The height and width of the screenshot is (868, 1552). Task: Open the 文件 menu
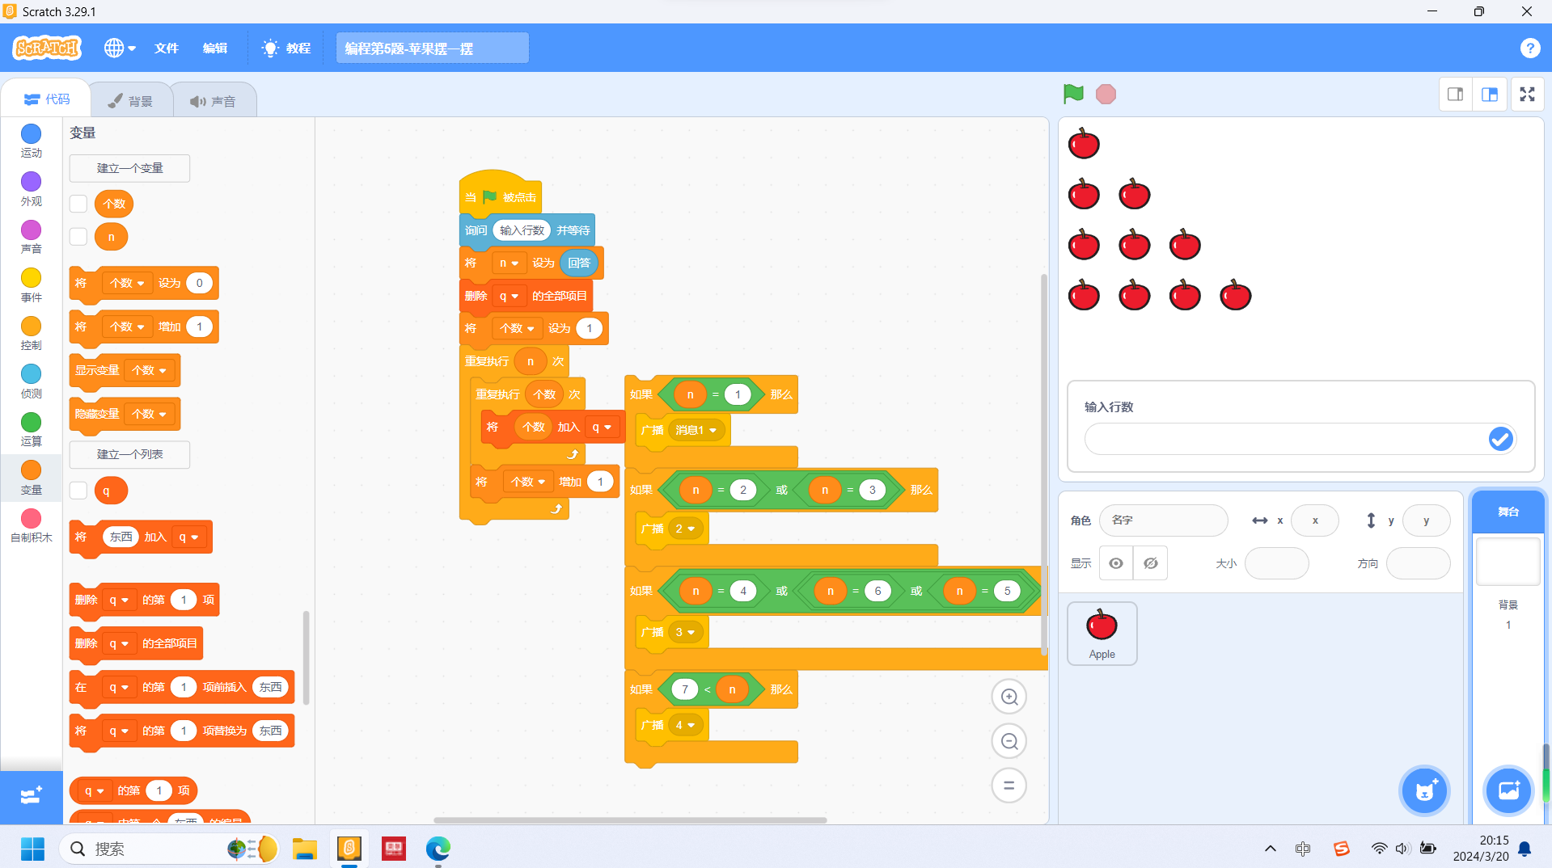pyautogui.click(x=166, y=48)
